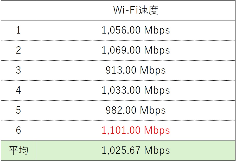
Task: Select the green 平均 label cell
Action: click(x=18, y=151)
